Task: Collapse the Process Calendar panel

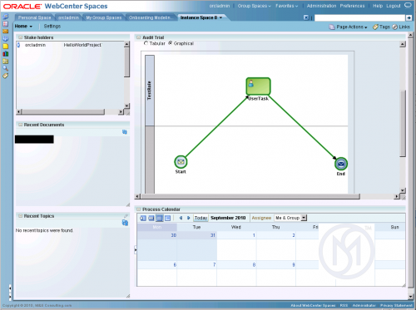Action: pyautogui.click(x=139, y=209)
